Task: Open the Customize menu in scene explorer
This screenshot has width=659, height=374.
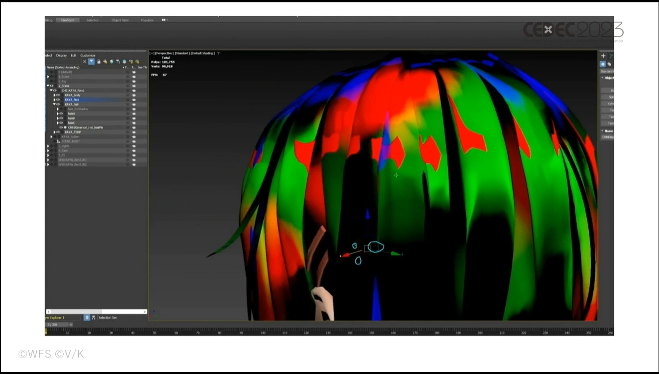Action: pos(87,55)
